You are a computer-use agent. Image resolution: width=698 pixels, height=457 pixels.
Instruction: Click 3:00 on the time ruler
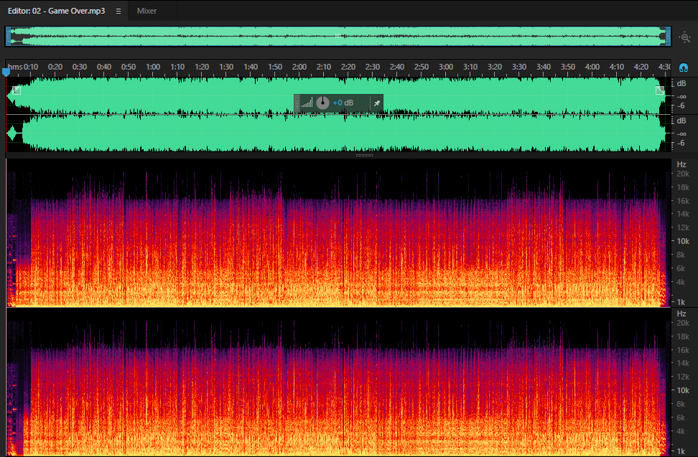tap(446, 67)
